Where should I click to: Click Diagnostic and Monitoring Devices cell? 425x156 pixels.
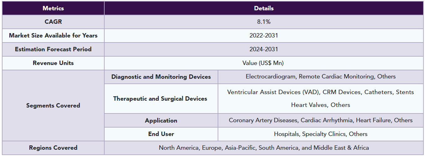161,77
